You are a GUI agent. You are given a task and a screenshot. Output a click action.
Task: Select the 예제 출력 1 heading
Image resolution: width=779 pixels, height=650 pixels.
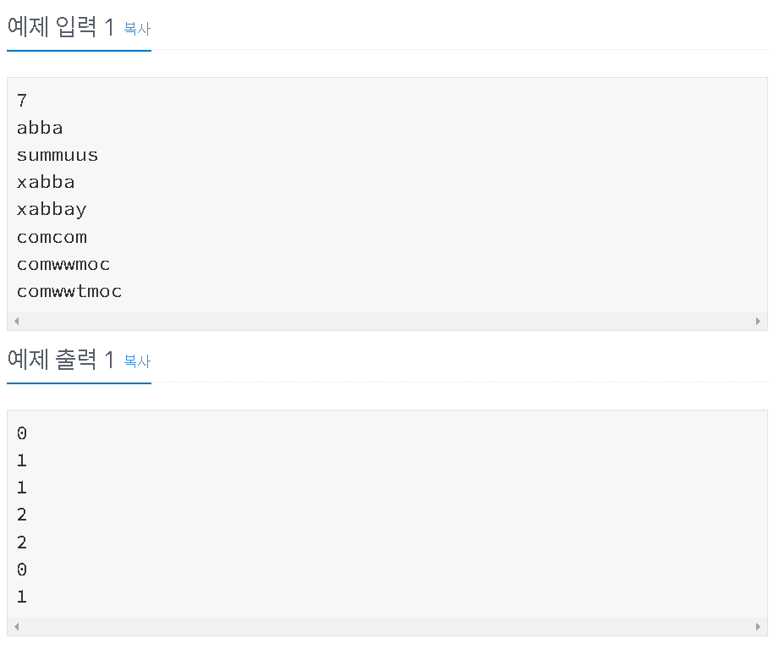point(61,360)
